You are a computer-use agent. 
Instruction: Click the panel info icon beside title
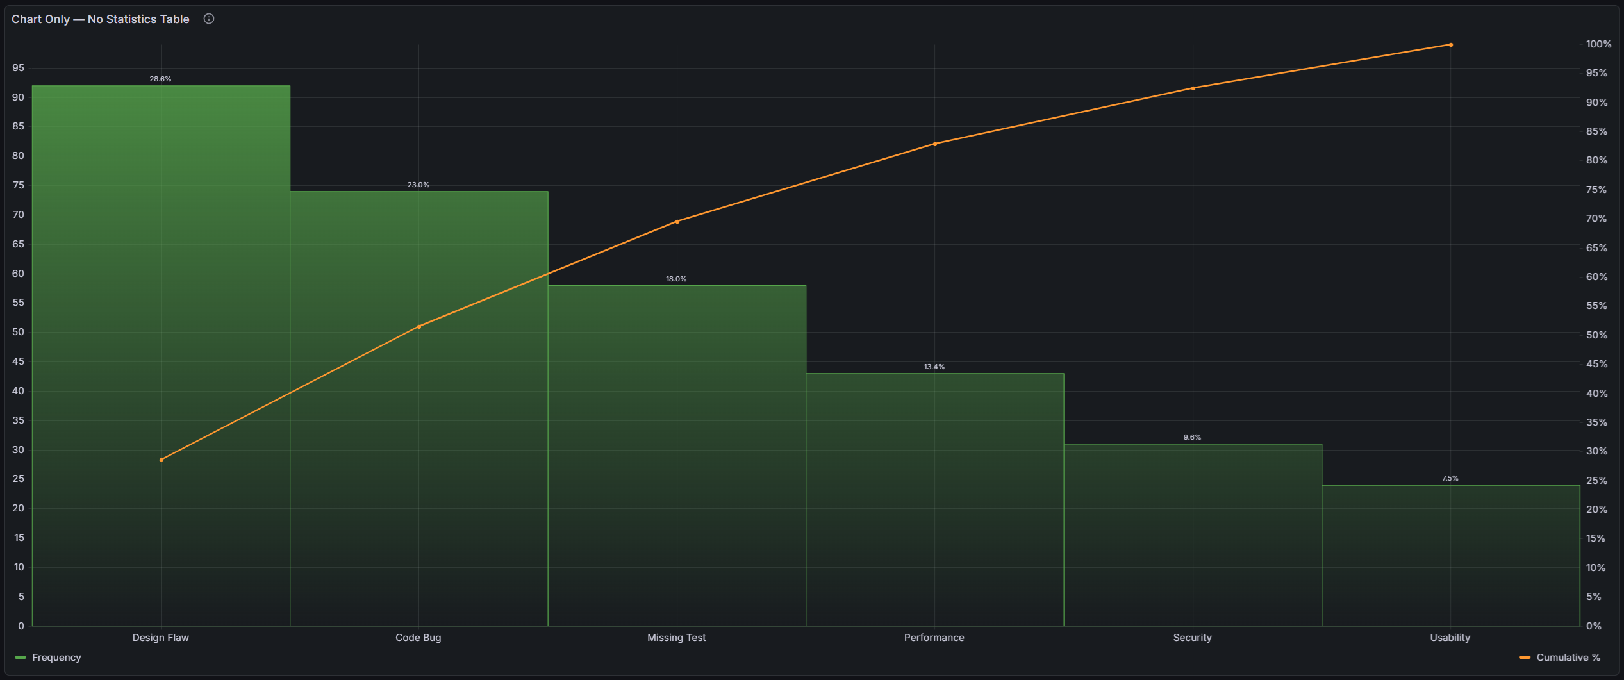tap(209, 19)
